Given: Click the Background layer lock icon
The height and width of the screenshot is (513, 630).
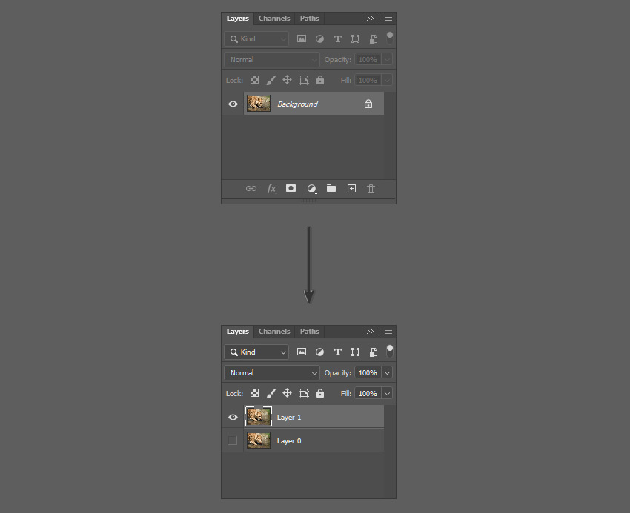Looking at the screenshot, I should [x=368, y=104].
